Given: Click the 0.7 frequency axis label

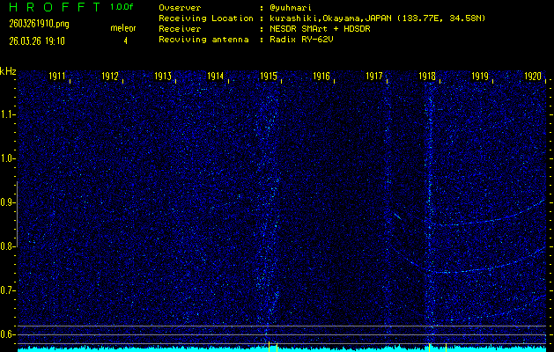Looking at the screenshot, I should (x=7, y=290).
